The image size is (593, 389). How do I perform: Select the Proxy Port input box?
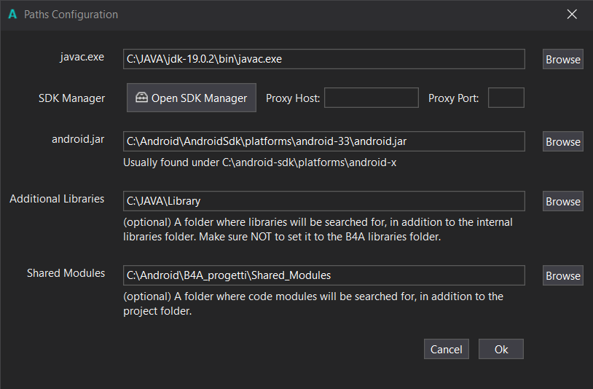(506, 98)
